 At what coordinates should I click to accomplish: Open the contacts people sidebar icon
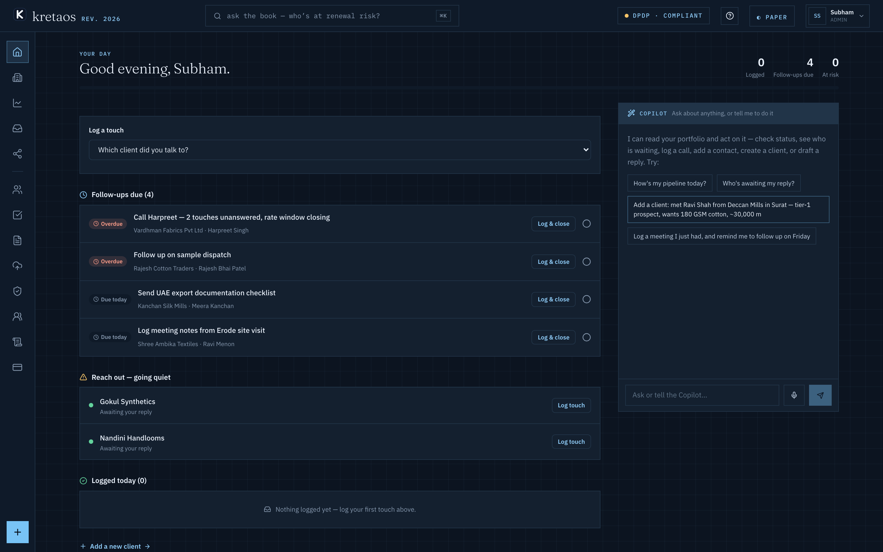point(17,190)
